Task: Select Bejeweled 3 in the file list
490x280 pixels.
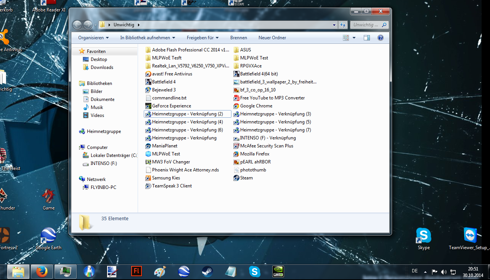Action: pyautogui.click(x=161, y=90)
